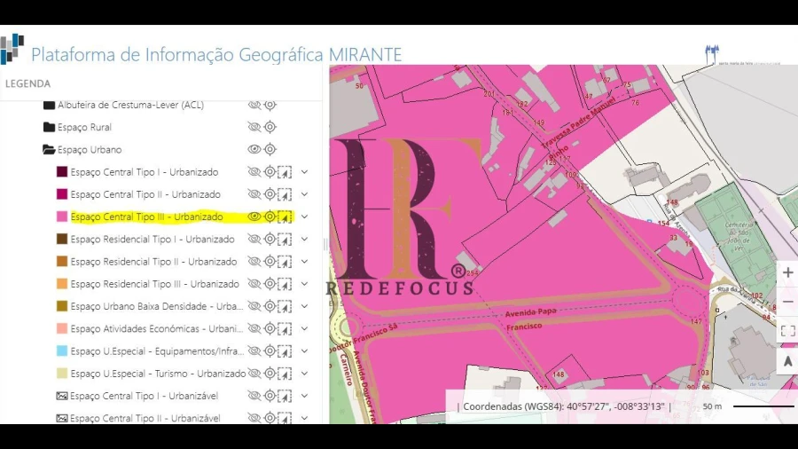The width and height of the screenshot is (798, 449).
Task: Zoom to Espaço Residencial Tipo I layer target
Action: pos(270,240)
